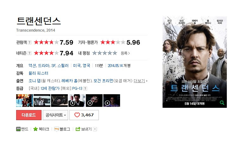This screenshot has width=243, height=141.
Task: Like the movie with the heart button
Action: (84, 115)
